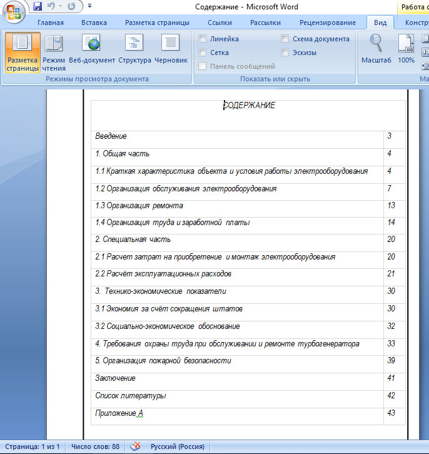Open the Структура outline view
429x454 pixels.
pyautogui.click(x=134, y=52)
